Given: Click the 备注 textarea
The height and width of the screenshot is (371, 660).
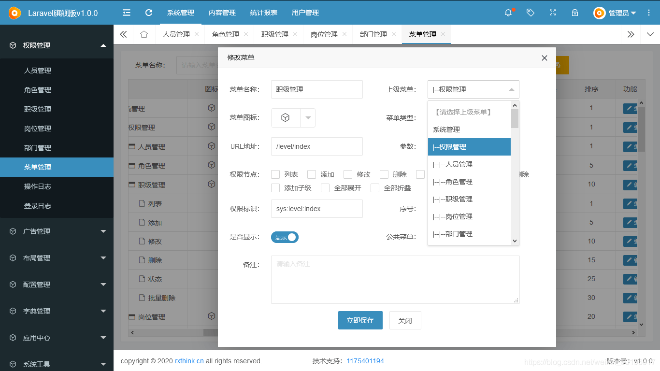Looking at the screenshot, I should click(395, 280).
